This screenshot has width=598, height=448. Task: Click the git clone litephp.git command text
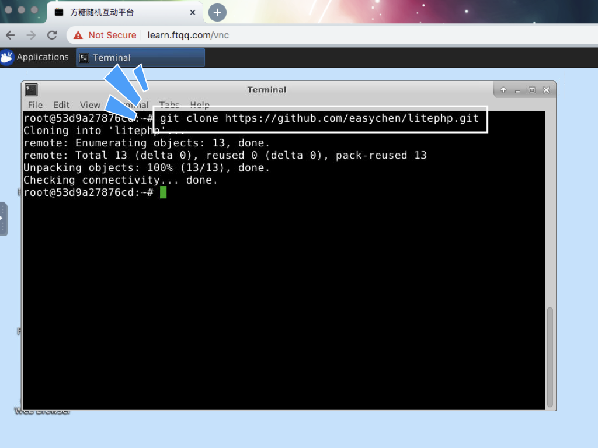point(319,118)
